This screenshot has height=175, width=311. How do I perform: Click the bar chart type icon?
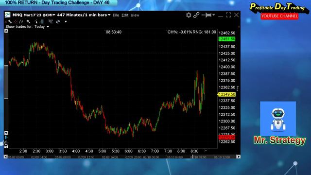point(21,21)
